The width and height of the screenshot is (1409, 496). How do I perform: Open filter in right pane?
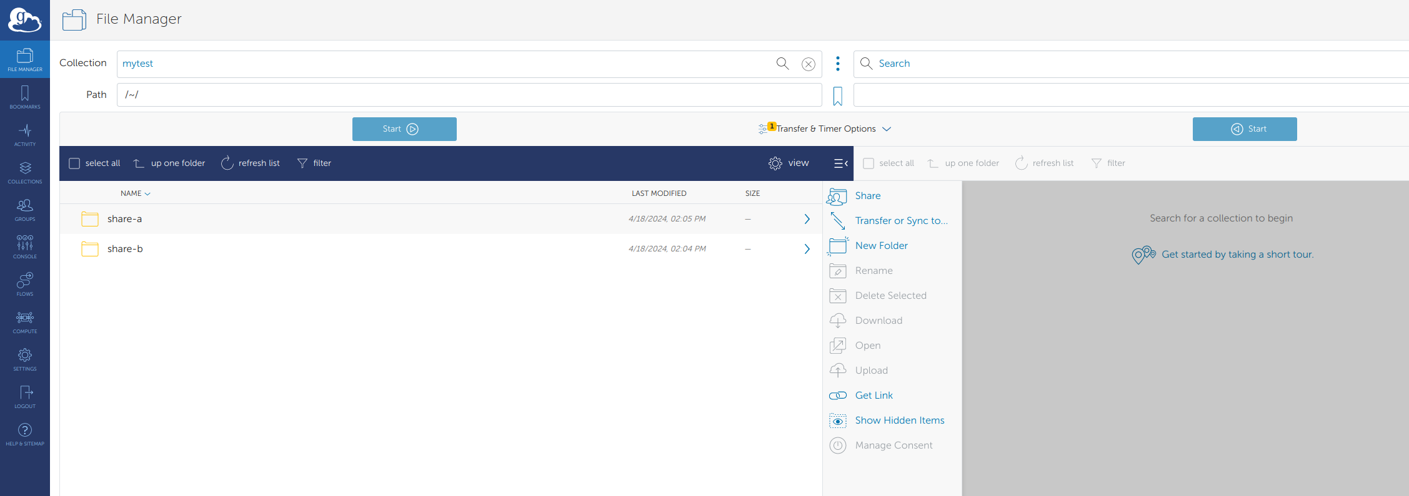pos(1108,163)
